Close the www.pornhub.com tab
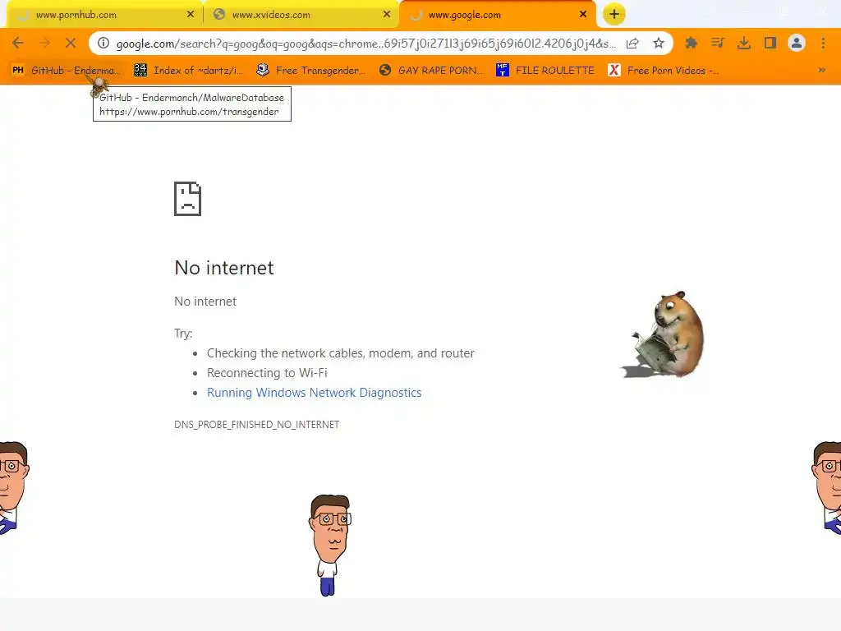This screenshot has height=631, width=841. coord(191,15)
